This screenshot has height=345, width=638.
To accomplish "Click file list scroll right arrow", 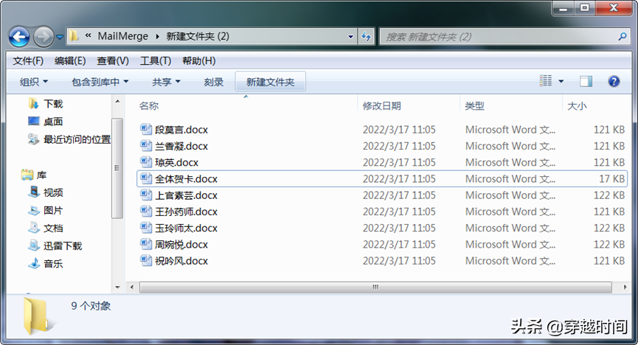I will click(625, 287).
